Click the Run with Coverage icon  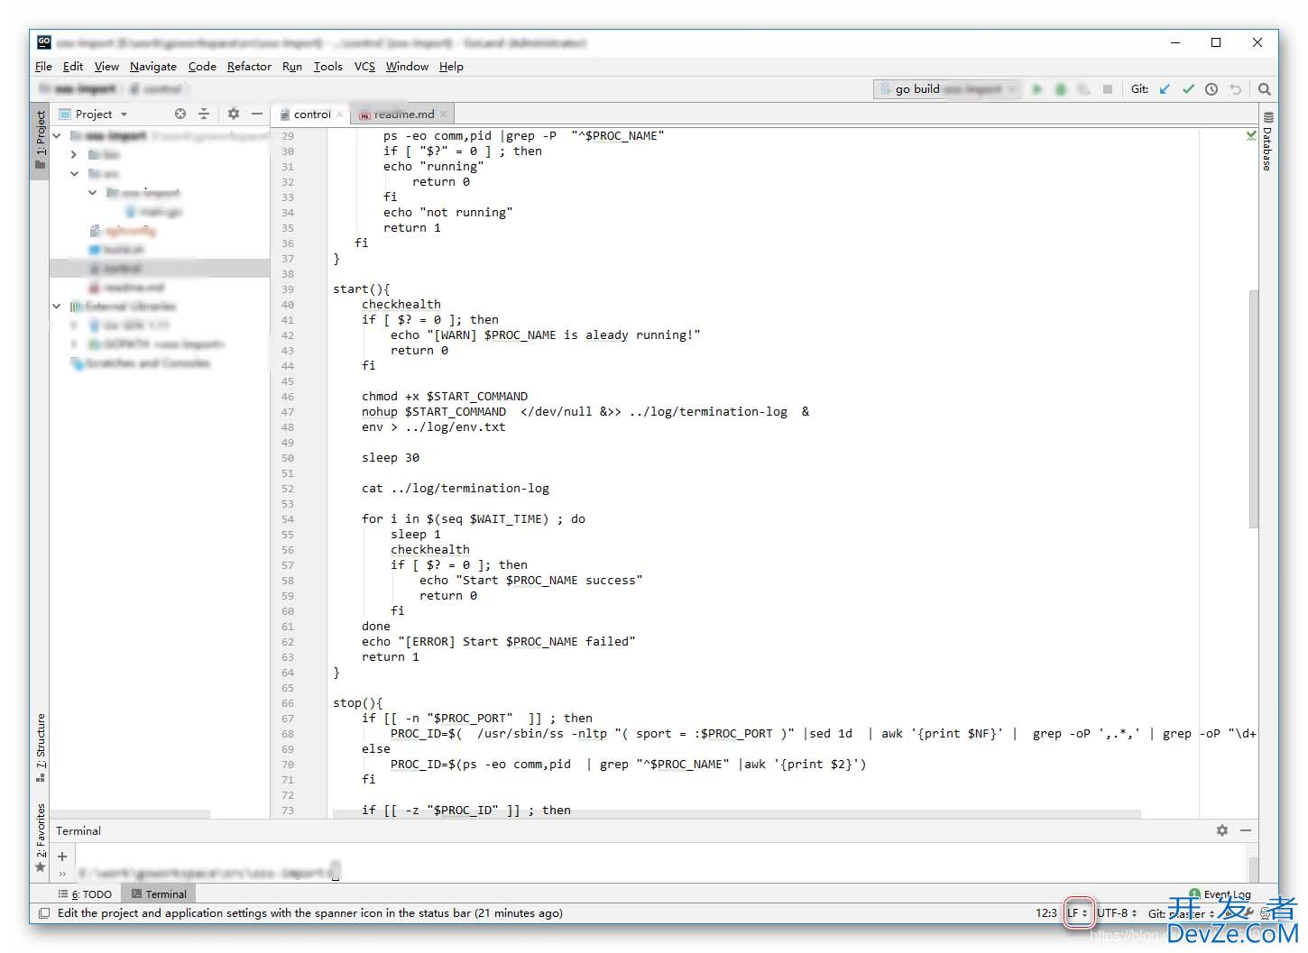tap(1084, 89)
